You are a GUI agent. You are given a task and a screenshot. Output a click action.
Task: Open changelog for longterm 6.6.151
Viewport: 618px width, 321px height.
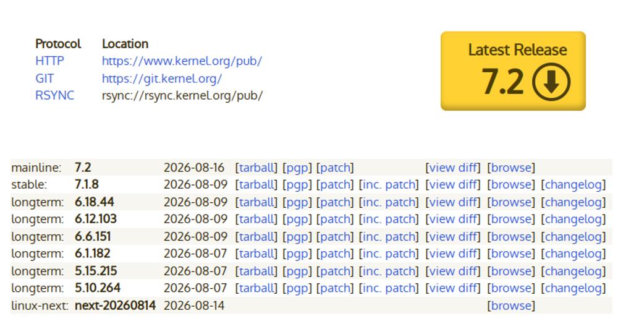pos(573,237)
